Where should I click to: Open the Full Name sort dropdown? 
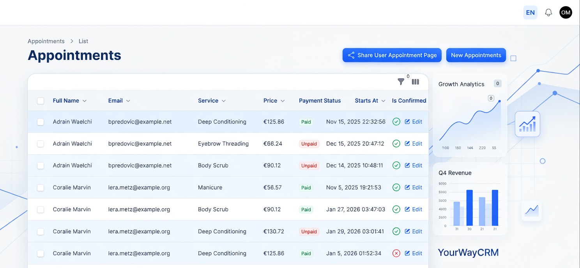pos(85,100)
